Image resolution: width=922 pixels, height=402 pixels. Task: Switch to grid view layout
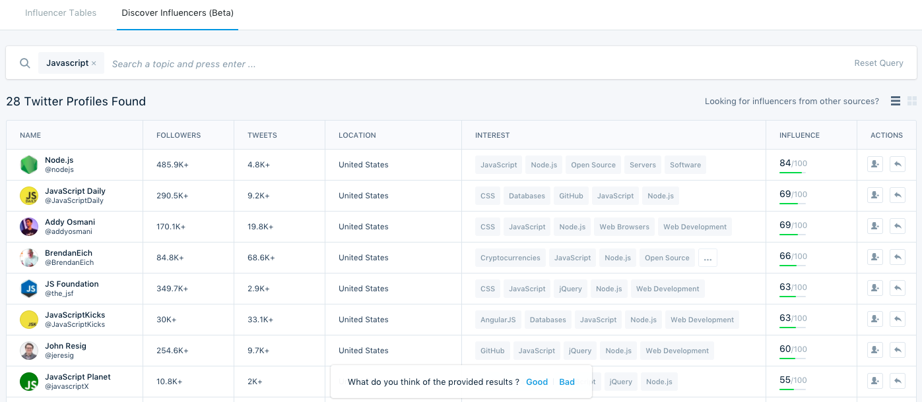pyautogui.click(x=912, y=101)
